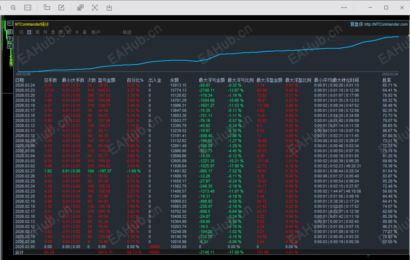Click the 总手数 column header
Screen dimensions: 410x260
point(50,80)
